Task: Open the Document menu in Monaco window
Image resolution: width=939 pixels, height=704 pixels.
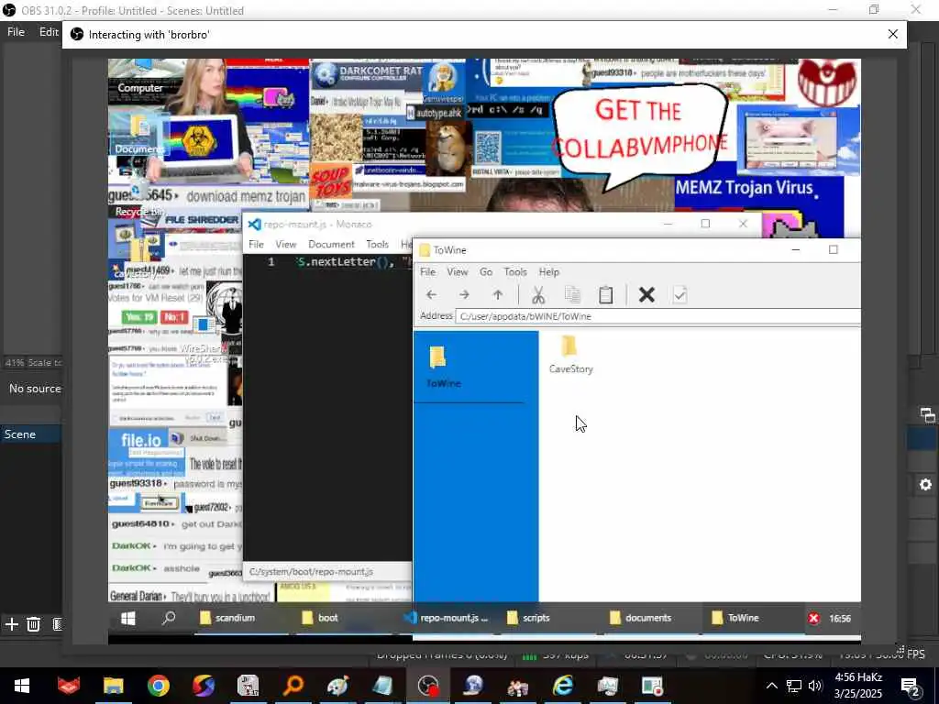Action: pyautogui.click(x=331, y=244)
